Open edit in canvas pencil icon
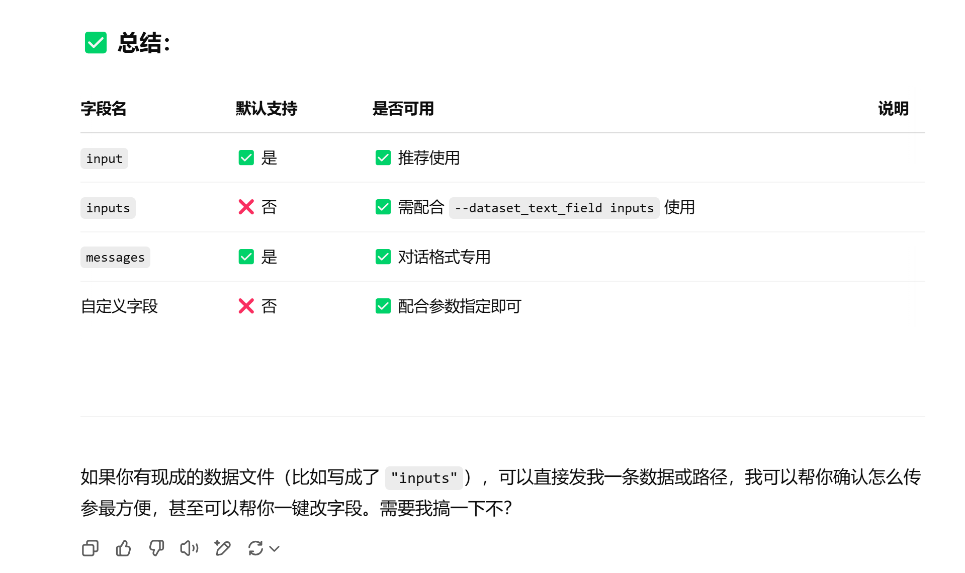 click(222, 548)
